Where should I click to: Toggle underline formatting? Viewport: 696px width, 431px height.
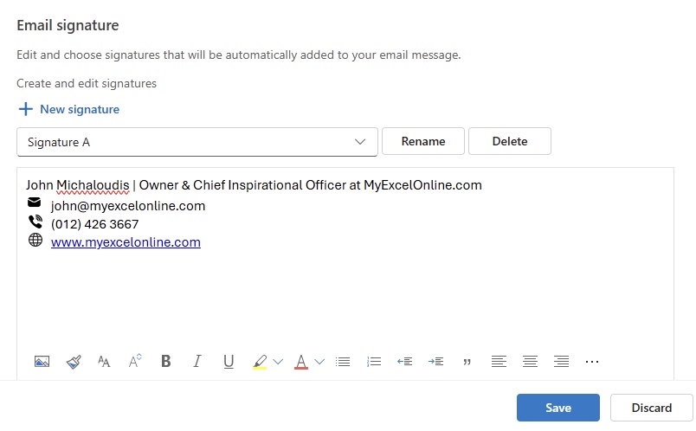point(229,362)
